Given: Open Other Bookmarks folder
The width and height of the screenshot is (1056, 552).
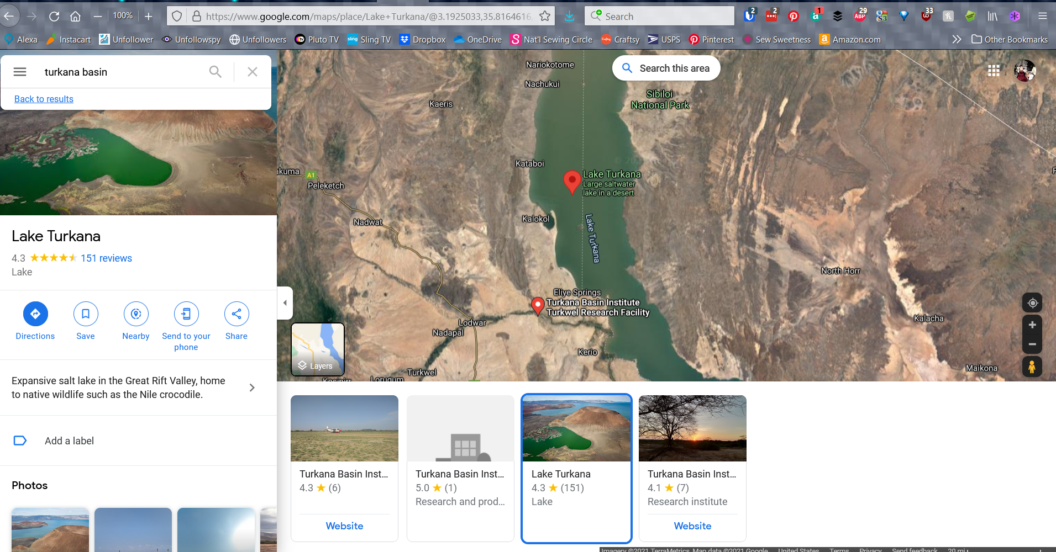Looking at the screenshot, I should click(1010, 39).
